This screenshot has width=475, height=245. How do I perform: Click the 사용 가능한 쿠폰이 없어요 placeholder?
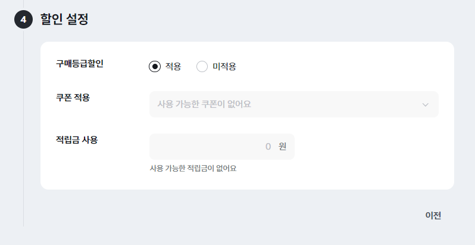[x=204, y=104]
